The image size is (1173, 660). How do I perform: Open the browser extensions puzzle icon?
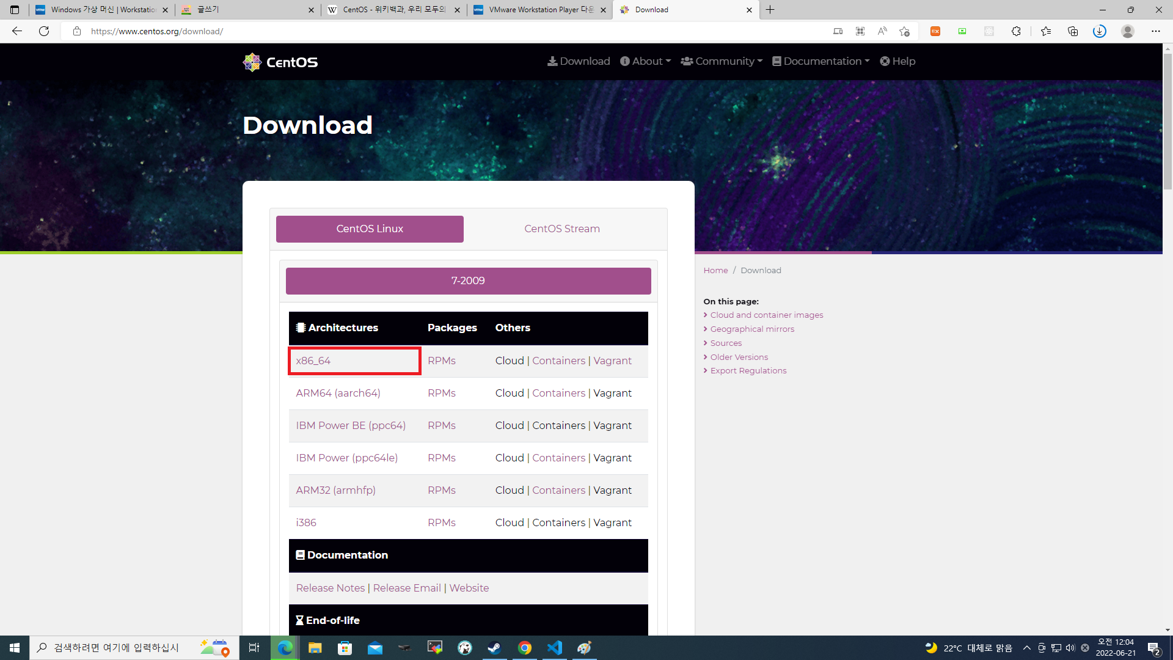click(x=1016, y=31)
